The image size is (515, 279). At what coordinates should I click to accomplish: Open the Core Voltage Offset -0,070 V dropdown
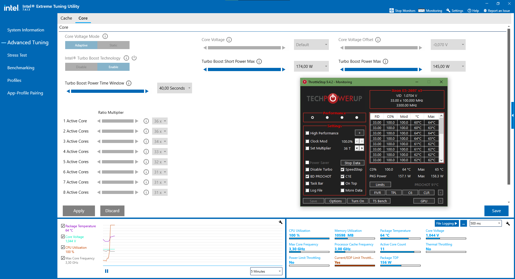point(448,45)
